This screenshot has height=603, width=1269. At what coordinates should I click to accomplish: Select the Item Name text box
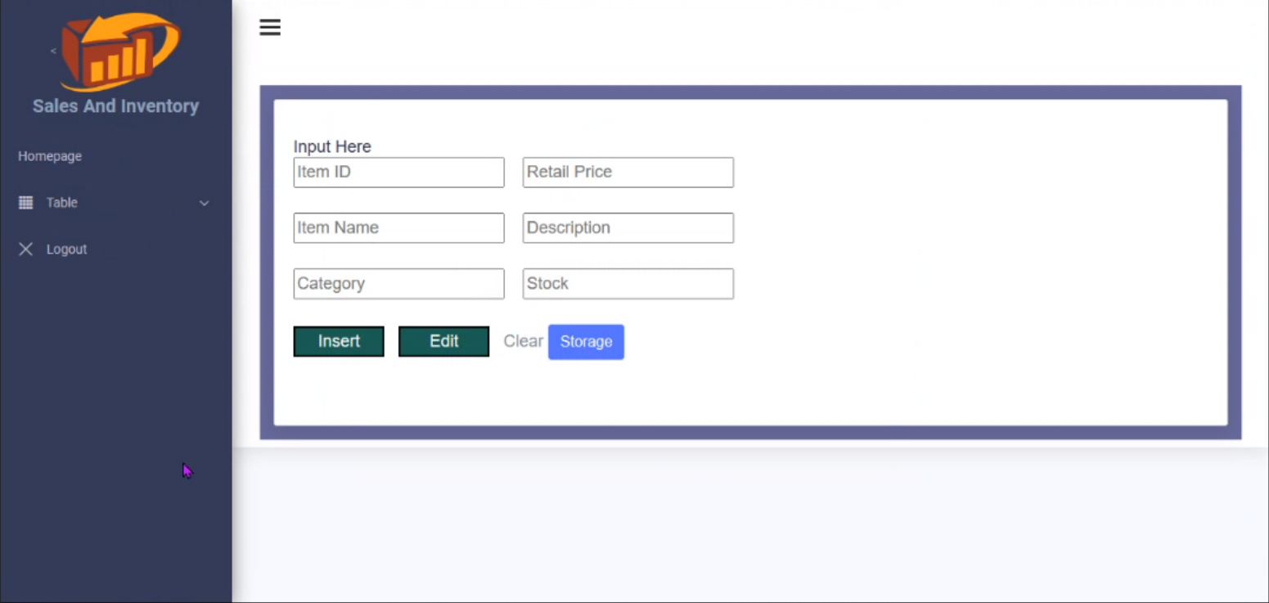[398, 228]
